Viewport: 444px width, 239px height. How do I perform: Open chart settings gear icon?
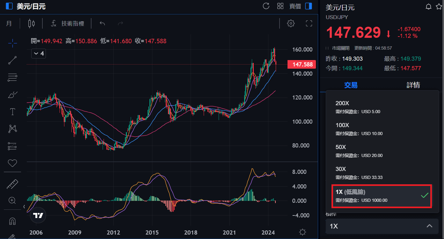click(x=290, y=23)
